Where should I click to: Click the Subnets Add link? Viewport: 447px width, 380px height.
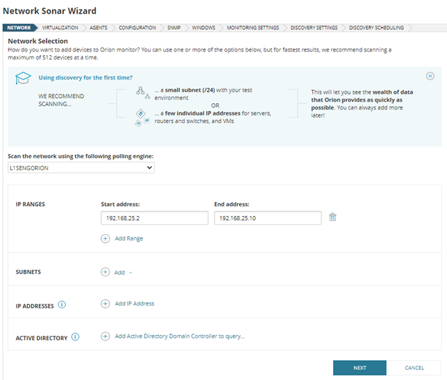pos(120,273)
